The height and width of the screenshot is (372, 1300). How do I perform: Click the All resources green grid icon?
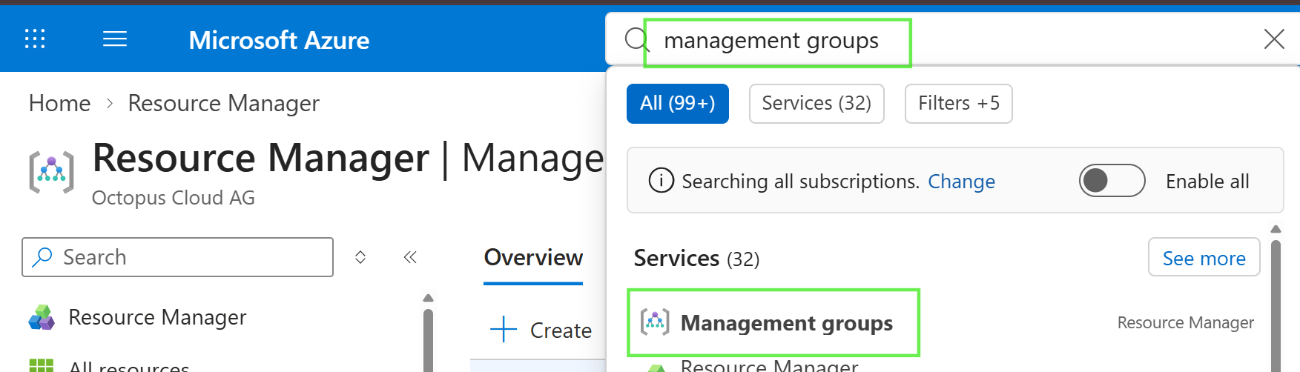pos(42,365)
